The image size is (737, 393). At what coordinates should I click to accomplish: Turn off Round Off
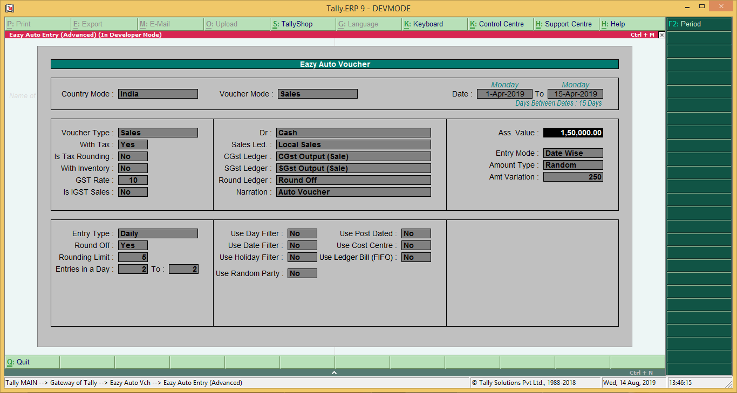point(132,245)
